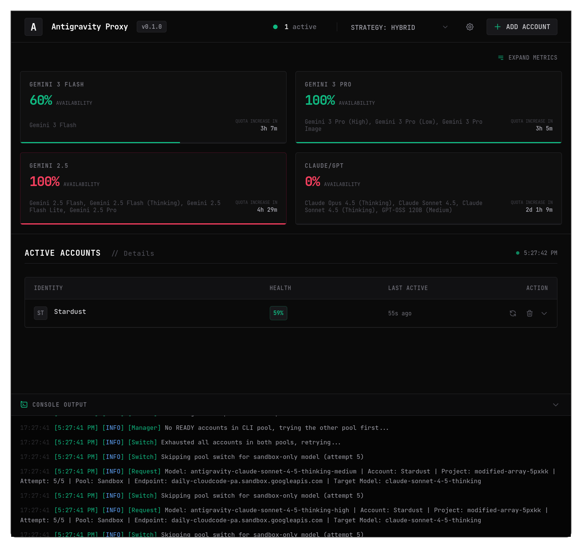
Task: Open the Gemini 3 Flash card
Action: (x=153, y=107)
